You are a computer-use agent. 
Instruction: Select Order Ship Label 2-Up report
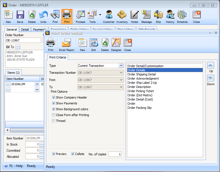(x=165, y=83)
